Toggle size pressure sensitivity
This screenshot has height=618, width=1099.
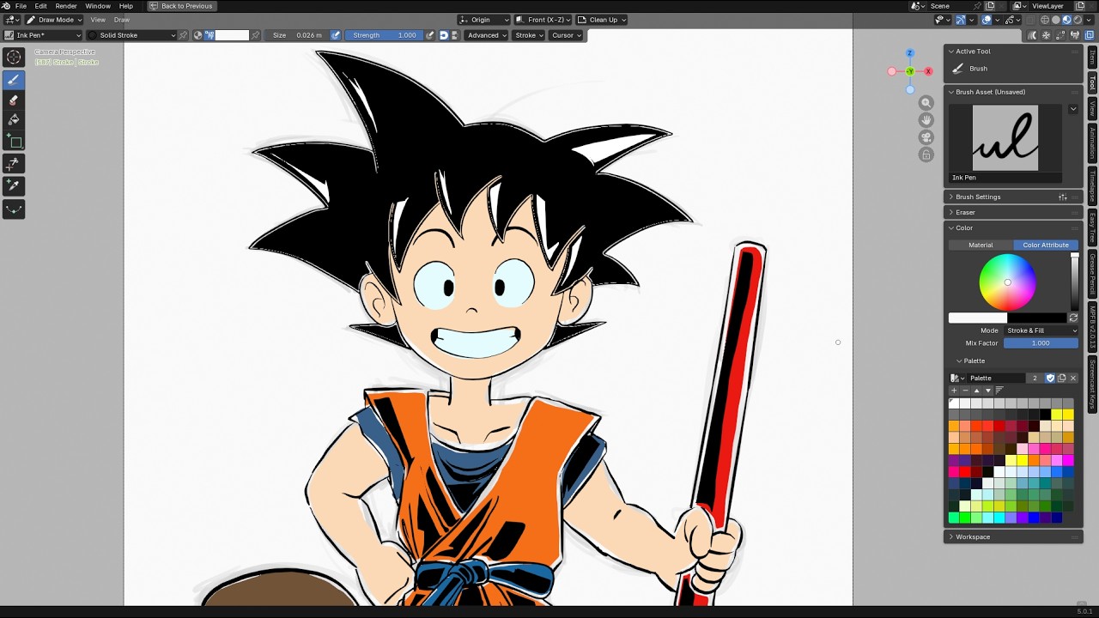pyautogui.click(x=337, y=35)
